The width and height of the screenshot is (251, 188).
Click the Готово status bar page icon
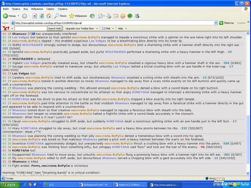pos(3,178)
